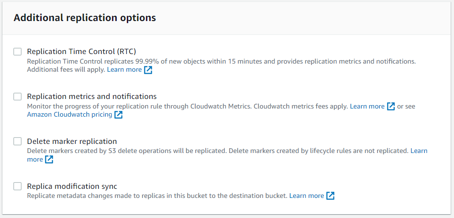Open Learn more link for Replication Time Control
Viewport: 454px width, 218px height.
tap(124, 70)
